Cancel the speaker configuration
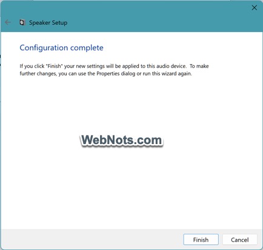The height and width of the screenshot is (250, 263). click(x=240, y=240)
